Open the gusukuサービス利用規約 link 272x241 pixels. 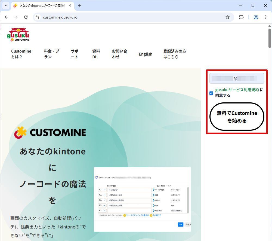(x=237, y=90)
